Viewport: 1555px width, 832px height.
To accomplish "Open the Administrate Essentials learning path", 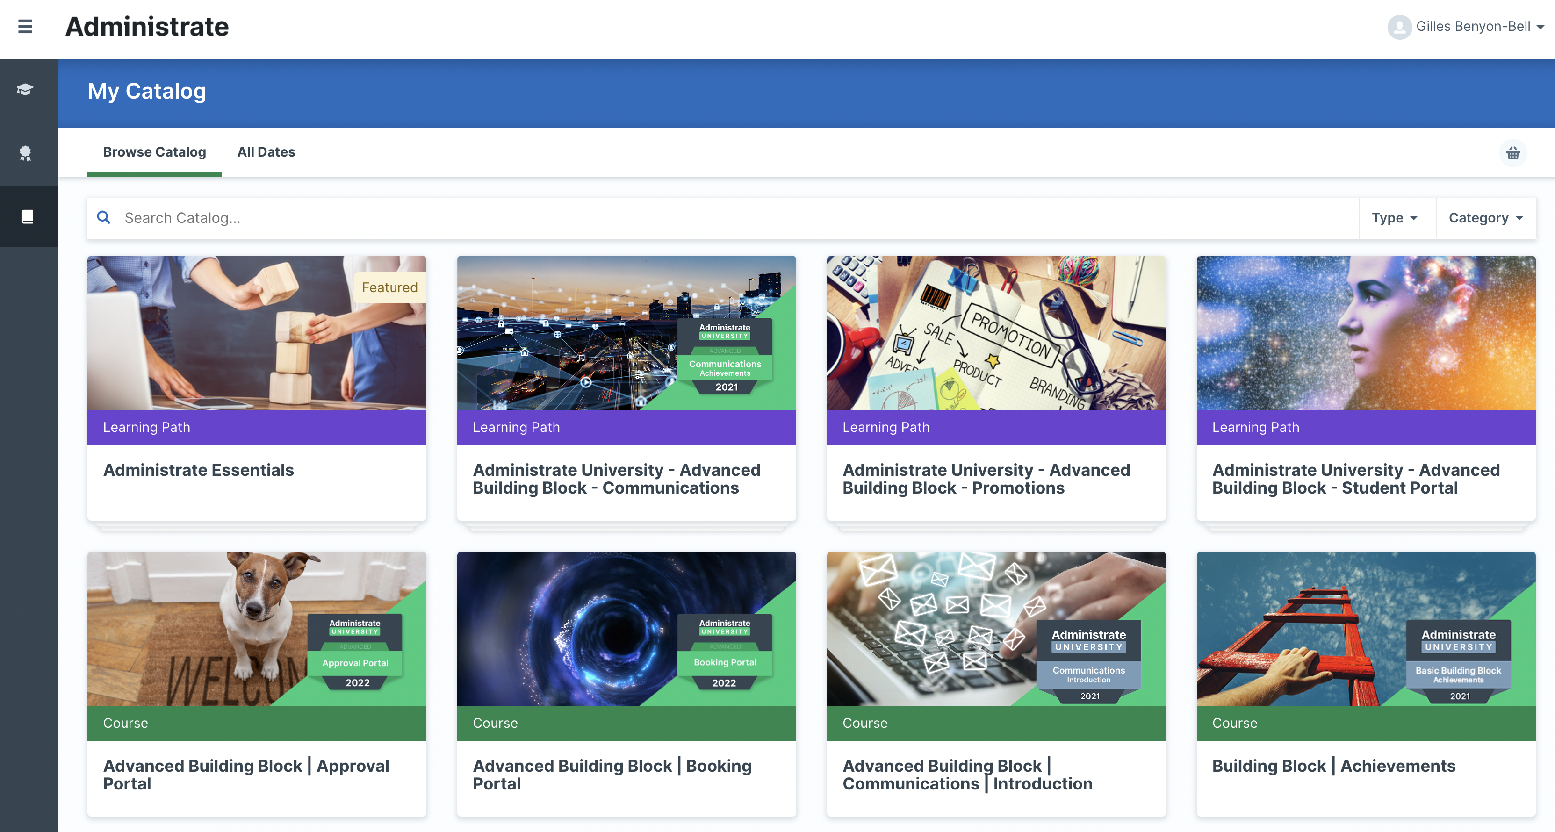I will coord(199,470).
